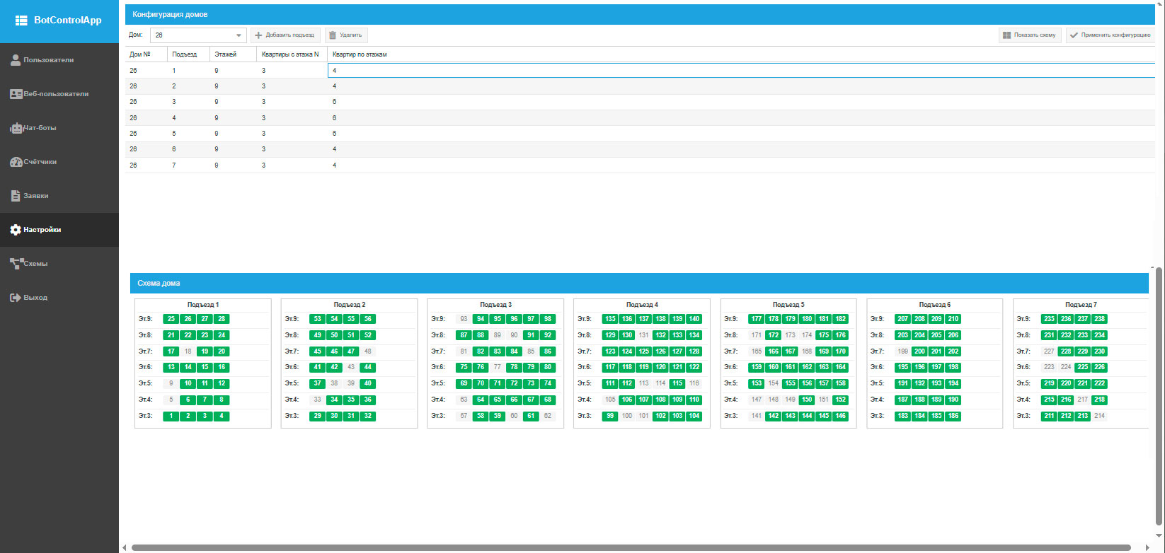The image size is (1165, 553).
Task: Select Квартир по этажам value 6 for Подъезд 3
Action: (741, 102)
